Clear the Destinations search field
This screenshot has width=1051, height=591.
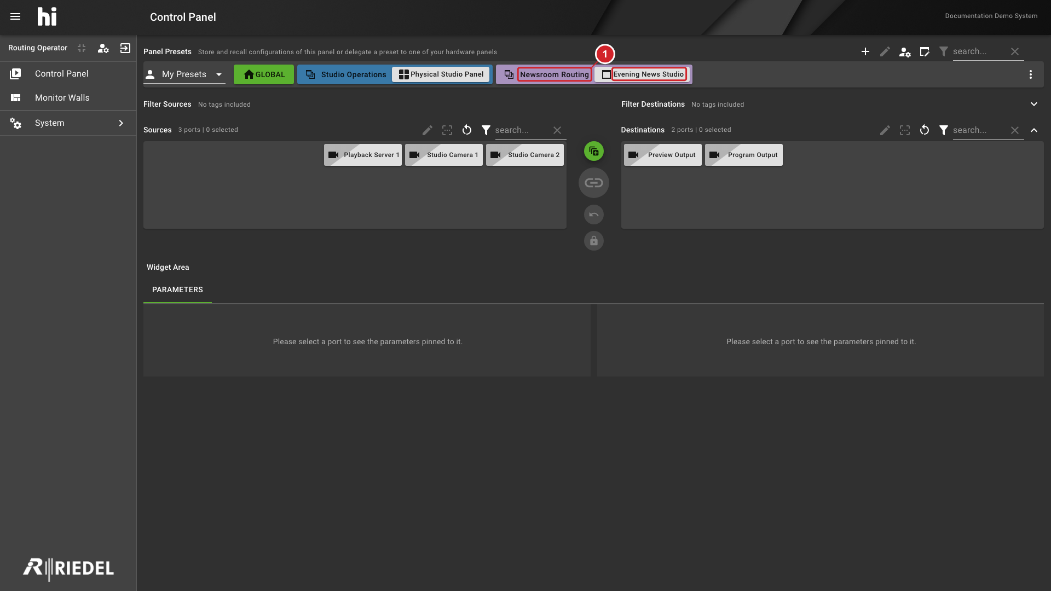tap(1015, 130)
